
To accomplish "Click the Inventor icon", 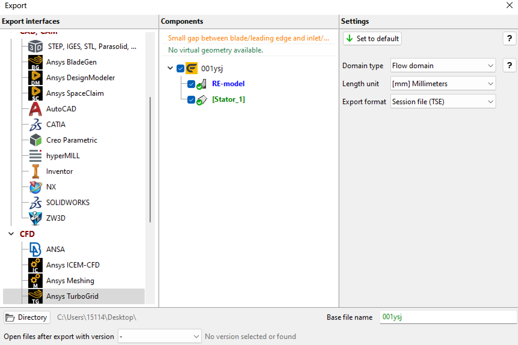I will (x=35, y=171).
